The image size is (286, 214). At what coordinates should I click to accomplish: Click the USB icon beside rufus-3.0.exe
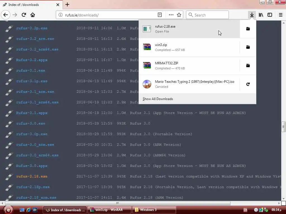[x=9, y=124]
